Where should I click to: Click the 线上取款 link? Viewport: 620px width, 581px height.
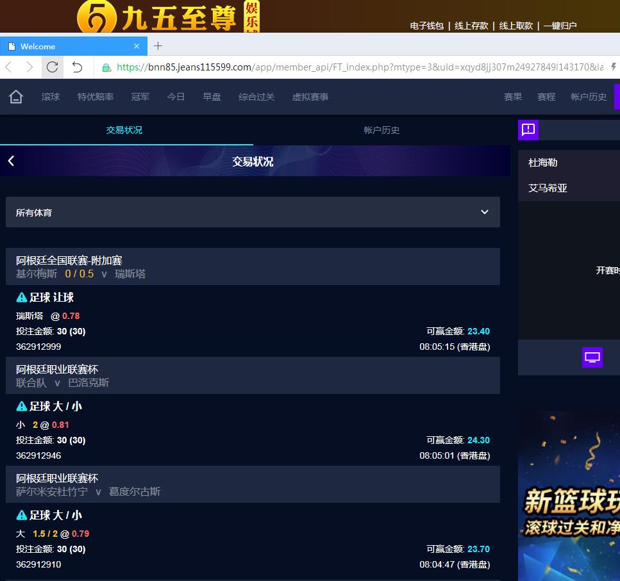click(516, 26)
